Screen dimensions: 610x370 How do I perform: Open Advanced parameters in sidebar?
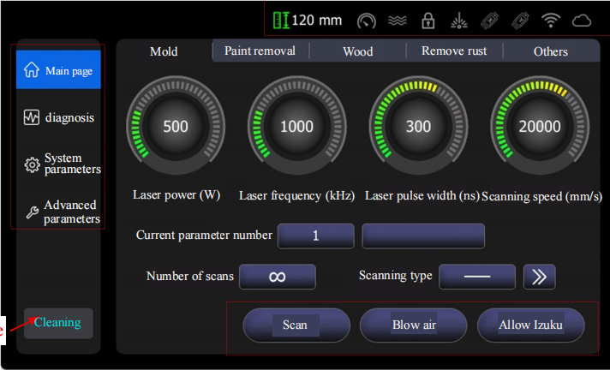coord(59,212)
